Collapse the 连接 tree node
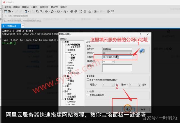The image size is (180, 123). pos(63,42)
